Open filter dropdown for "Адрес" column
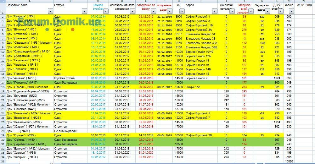 tap(215, 11)
